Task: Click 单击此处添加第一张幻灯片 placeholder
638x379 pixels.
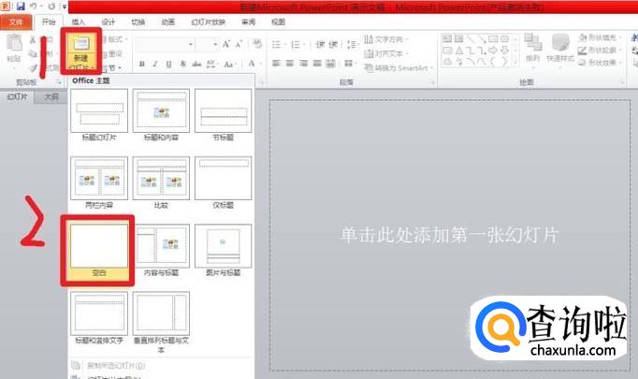Action: click(449, 235)
